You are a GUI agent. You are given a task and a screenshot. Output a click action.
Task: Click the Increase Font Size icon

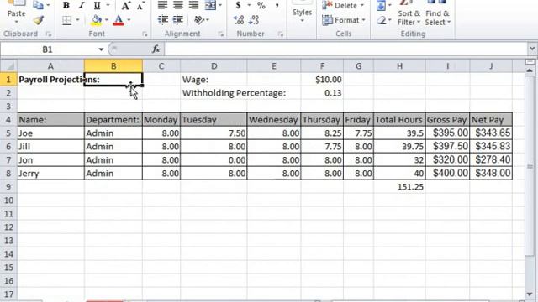pyautogui.click(x=126, y=5)
